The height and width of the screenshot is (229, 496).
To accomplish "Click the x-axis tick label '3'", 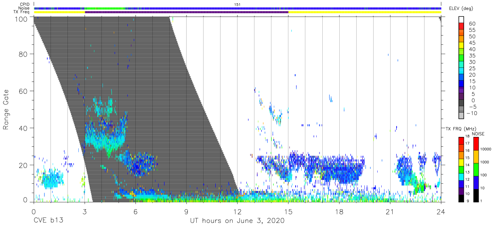I will 84,211.
